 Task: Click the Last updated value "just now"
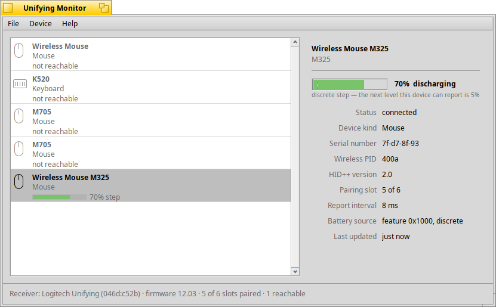pos(396,236)
